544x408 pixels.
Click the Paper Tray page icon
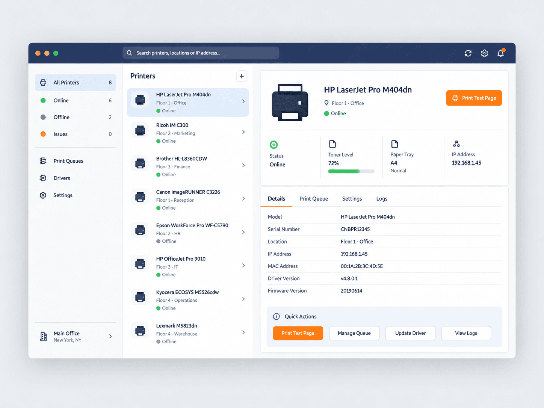point(394,144)
